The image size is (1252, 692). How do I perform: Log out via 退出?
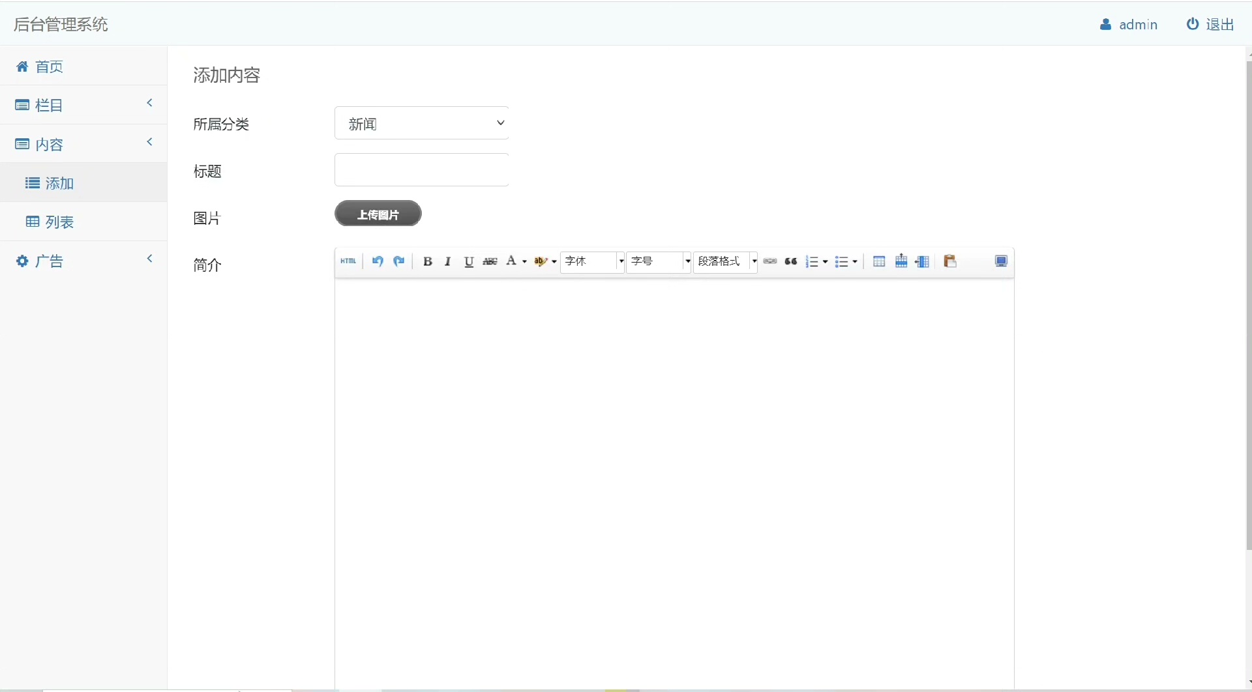pyautogui.click(x=1210, y=24)
